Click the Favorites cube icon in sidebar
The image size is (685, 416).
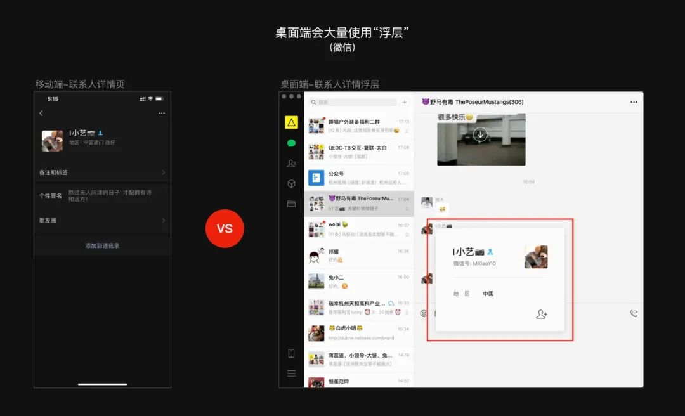coord(291,184)
